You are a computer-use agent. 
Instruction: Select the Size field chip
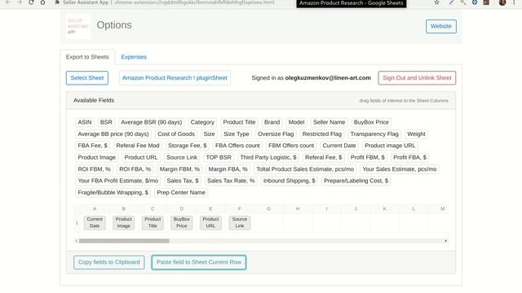pyautogui.click(x=209, y=134)
